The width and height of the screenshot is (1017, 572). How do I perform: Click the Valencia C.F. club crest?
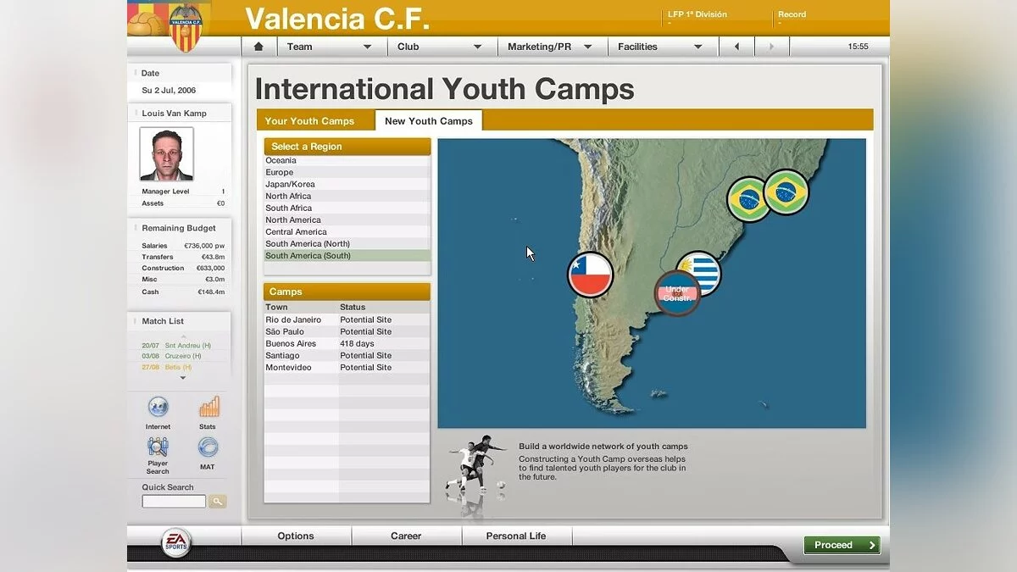186,27
